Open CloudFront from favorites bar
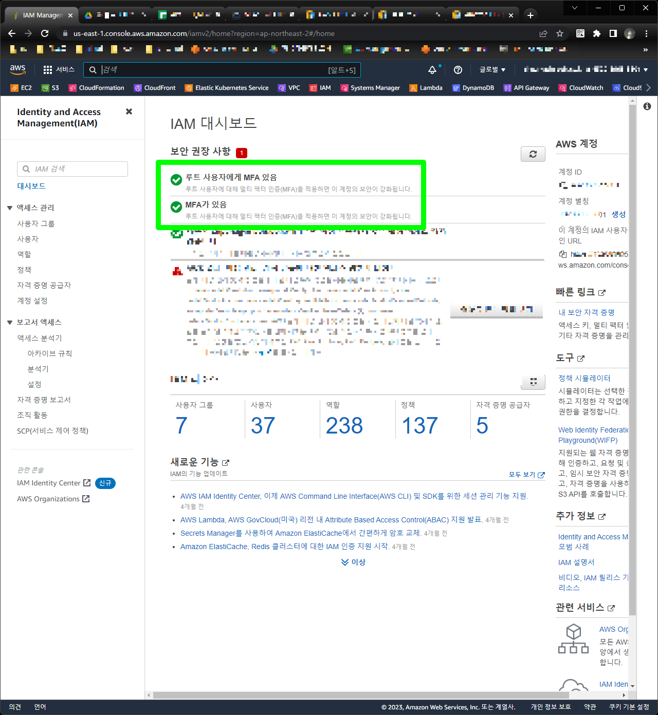The image size is (658, 715). [x=155, y=88]
